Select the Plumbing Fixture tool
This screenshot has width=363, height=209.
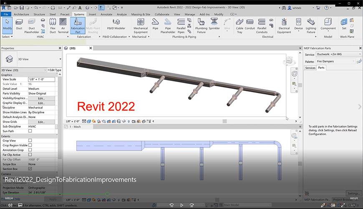(201, 26)
